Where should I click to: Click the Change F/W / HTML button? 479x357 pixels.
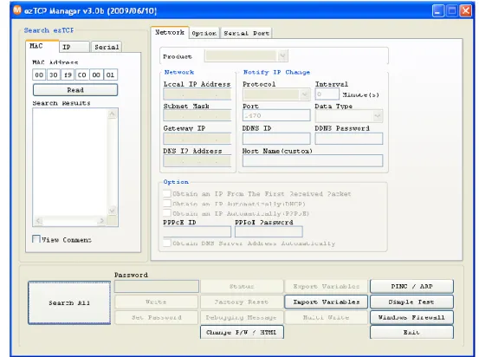tap(242, 332)
